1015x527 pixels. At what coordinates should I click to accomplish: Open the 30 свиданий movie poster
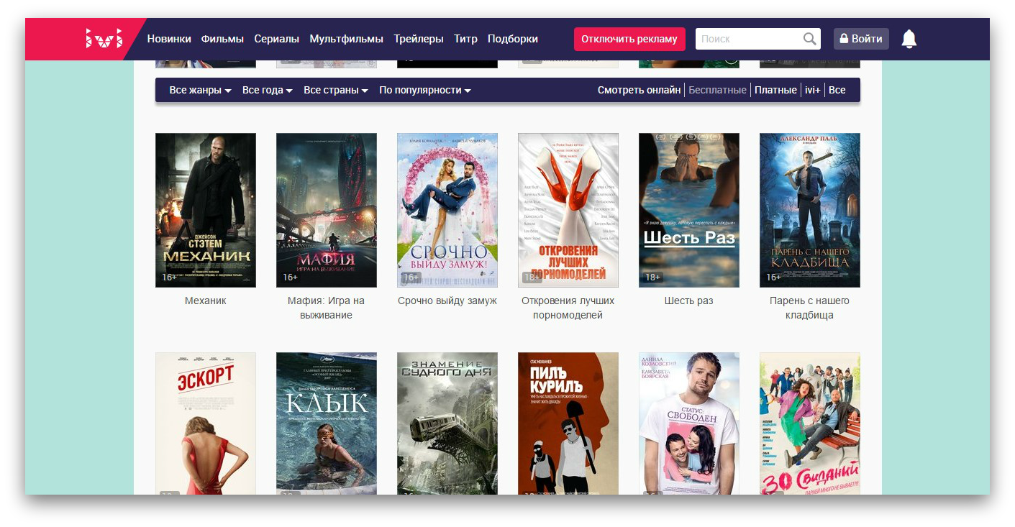click(x=810, y=423)
